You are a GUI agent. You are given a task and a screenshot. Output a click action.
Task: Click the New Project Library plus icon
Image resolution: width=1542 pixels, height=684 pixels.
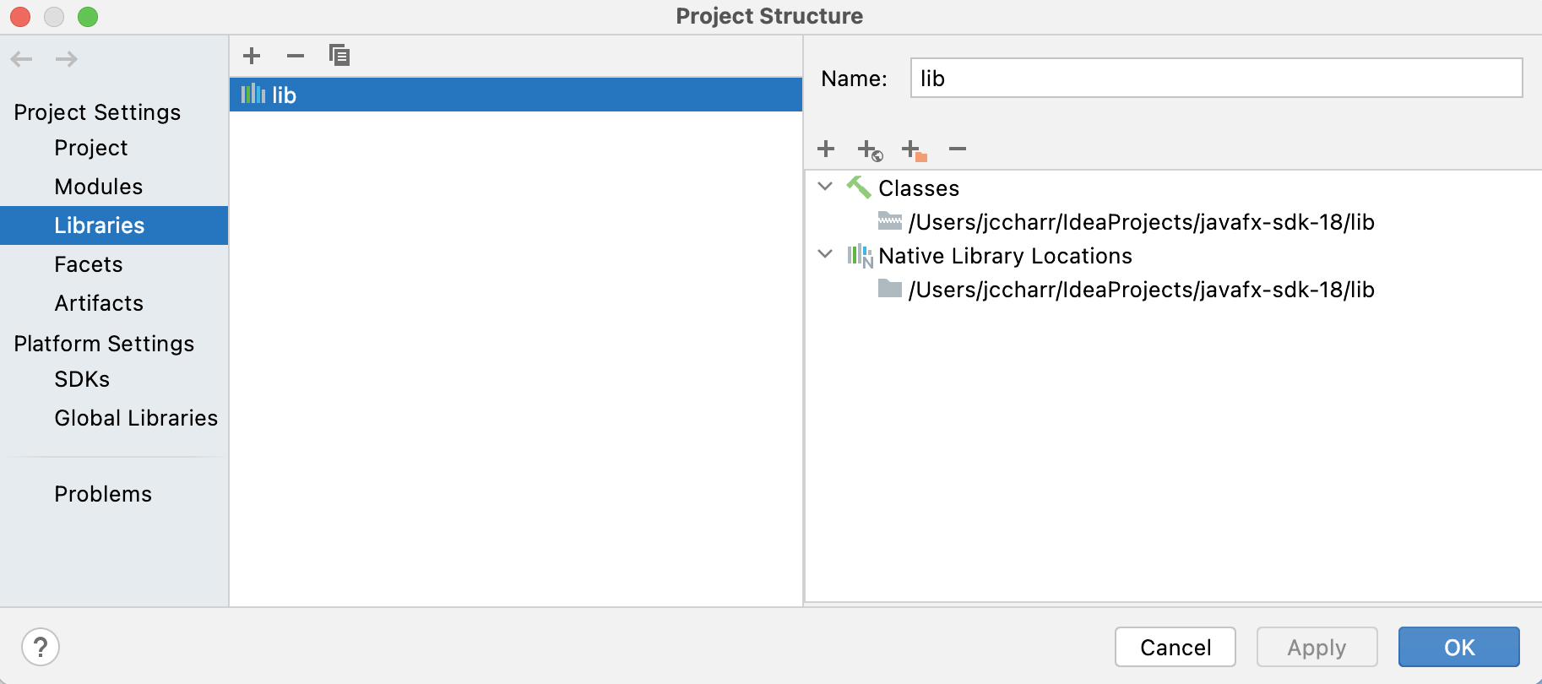(x=252, y=57)
